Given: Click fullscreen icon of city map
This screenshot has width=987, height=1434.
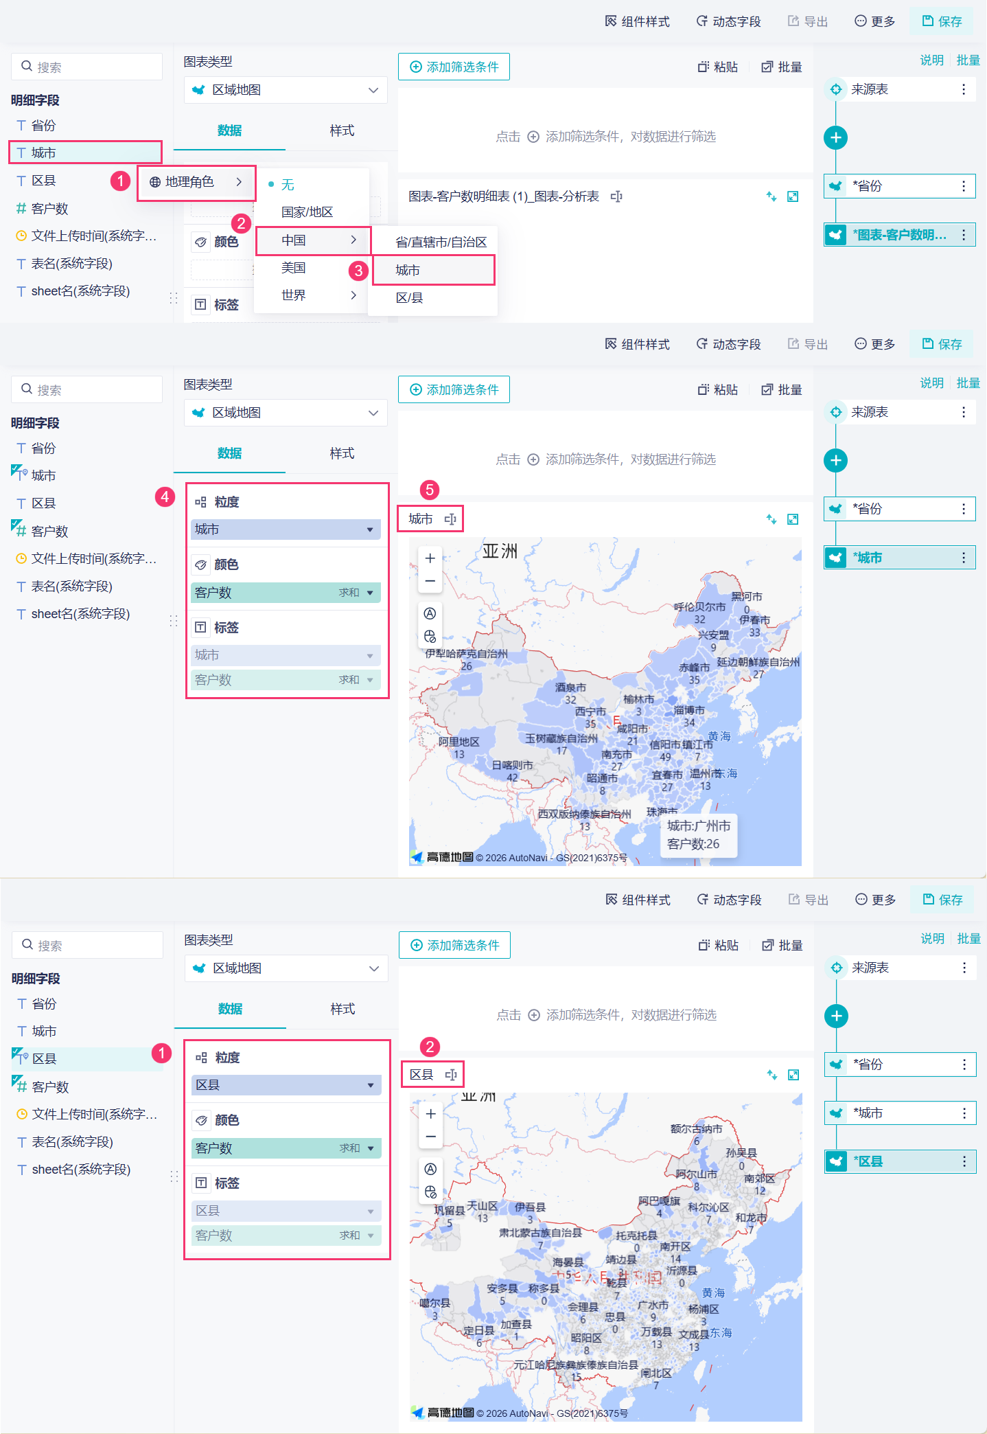Looking at the screenshot, I should 793,519.
